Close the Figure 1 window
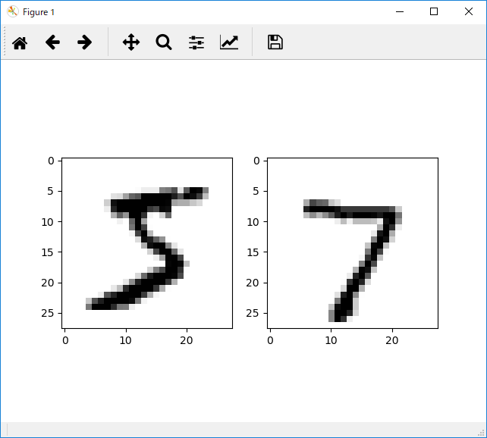 pyautogui.click(x=469, y=12)
